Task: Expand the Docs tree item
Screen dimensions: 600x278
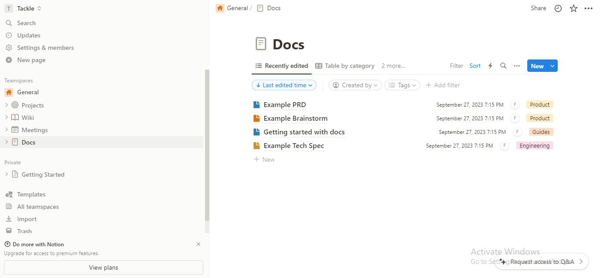Action: [x=7, y=142]
